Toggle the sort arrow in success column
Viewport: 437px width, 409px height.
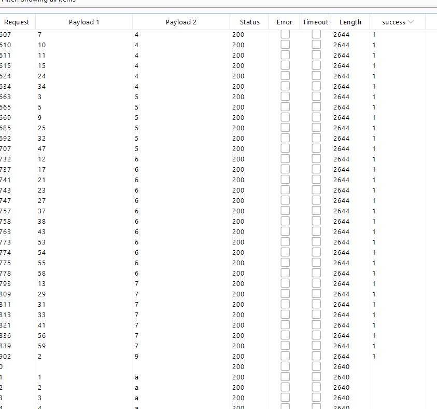411,22
